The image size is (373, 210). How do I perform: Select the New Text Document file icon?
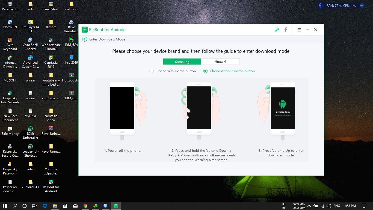pyautogui.click(x=10, y=115)
